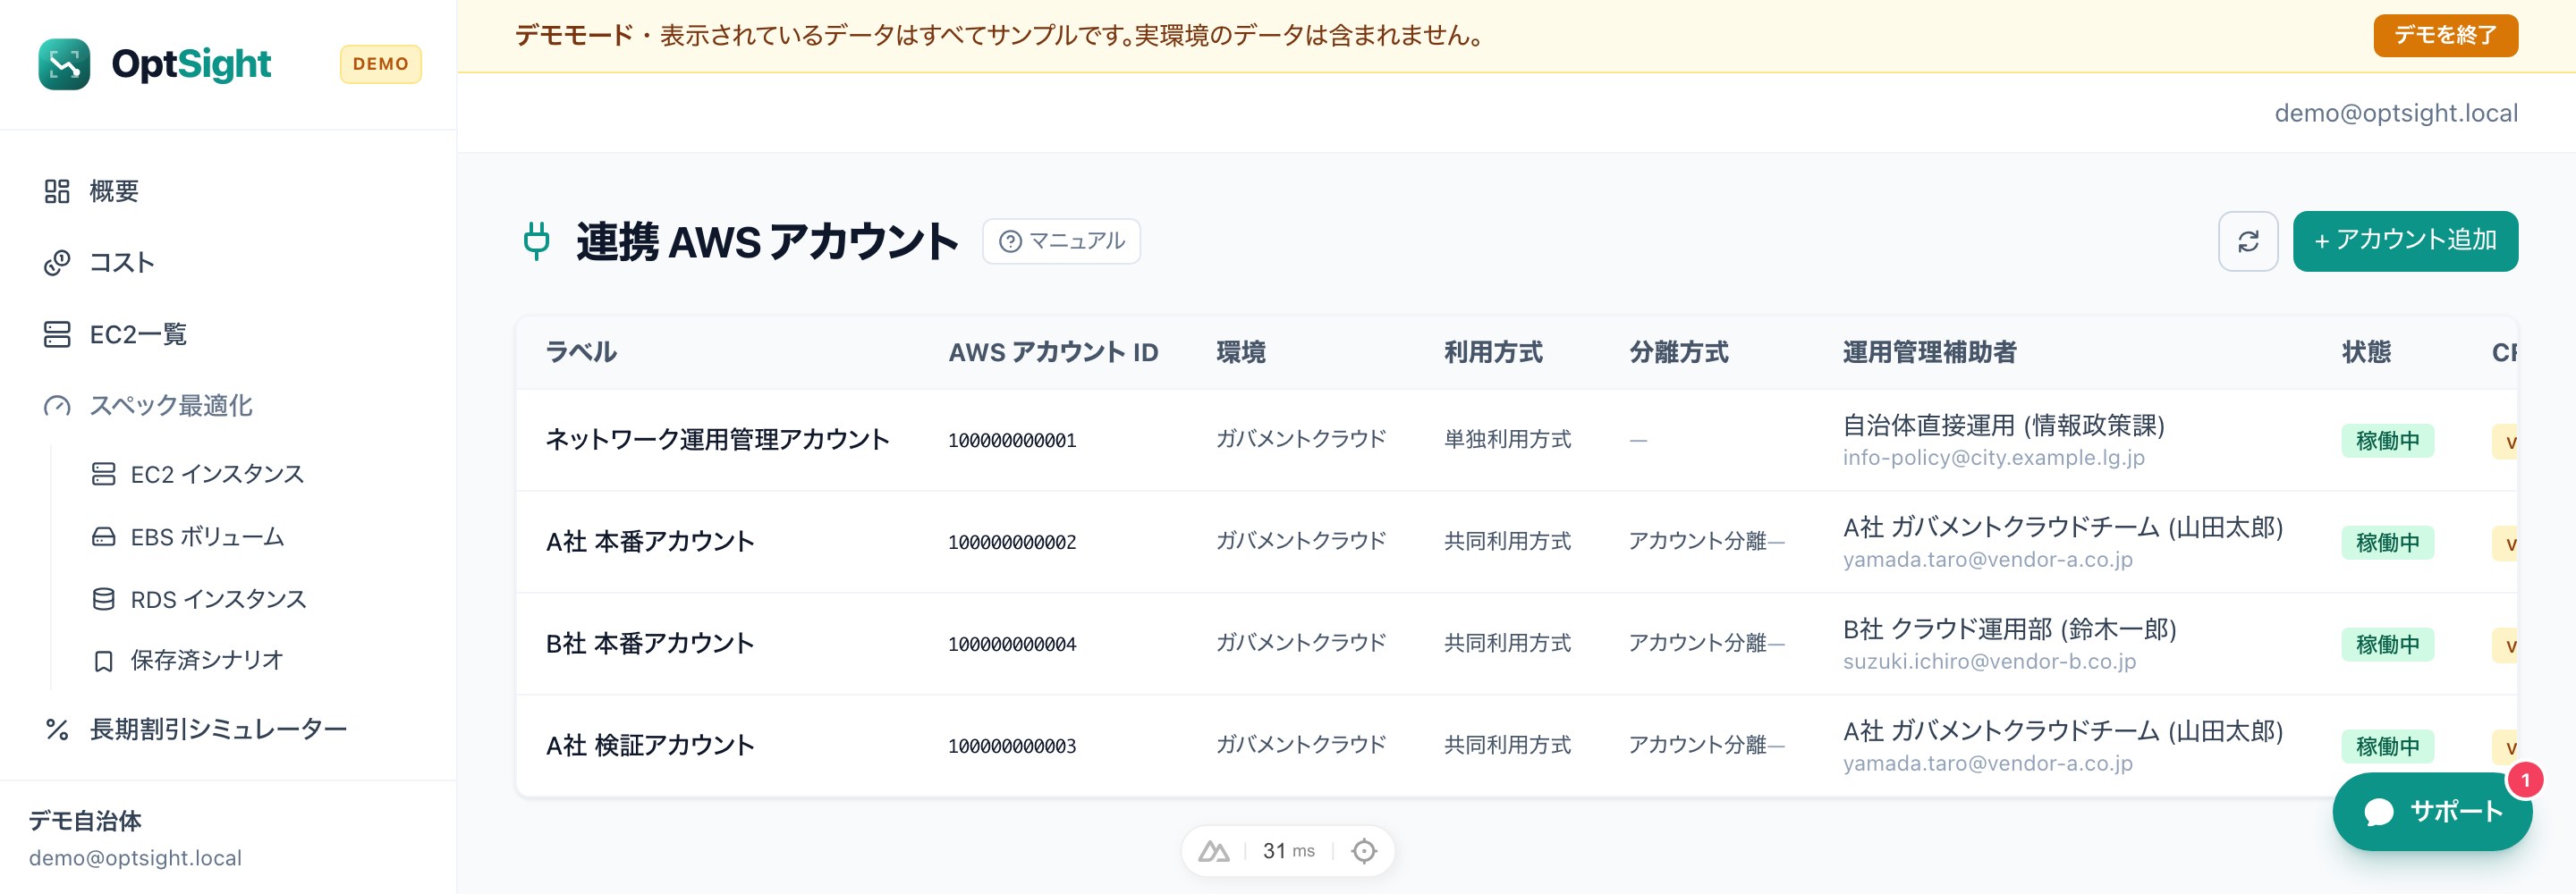Click the 環境 column header
The width and height of the screenshot is (2576, 894).
tap(1241, 352)
